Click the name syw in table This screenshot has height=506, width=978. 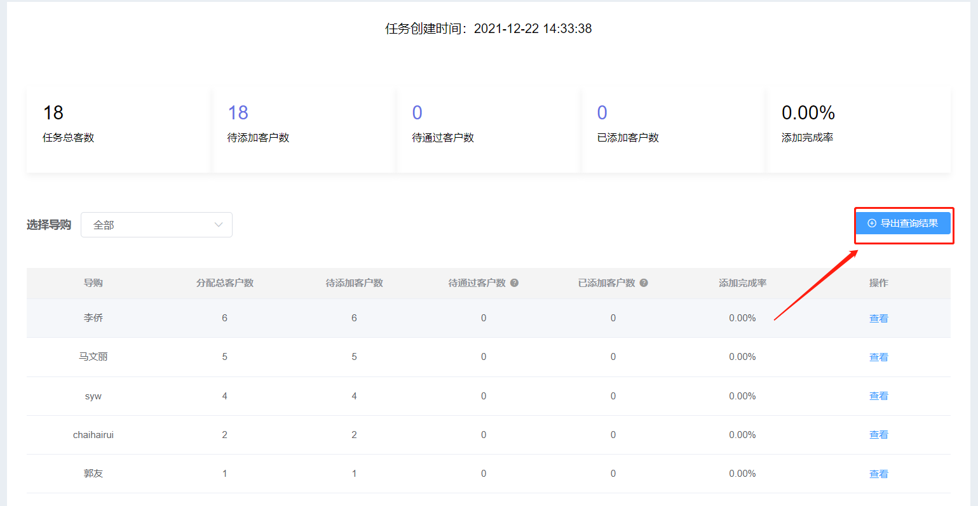click(x=93, y=396)
